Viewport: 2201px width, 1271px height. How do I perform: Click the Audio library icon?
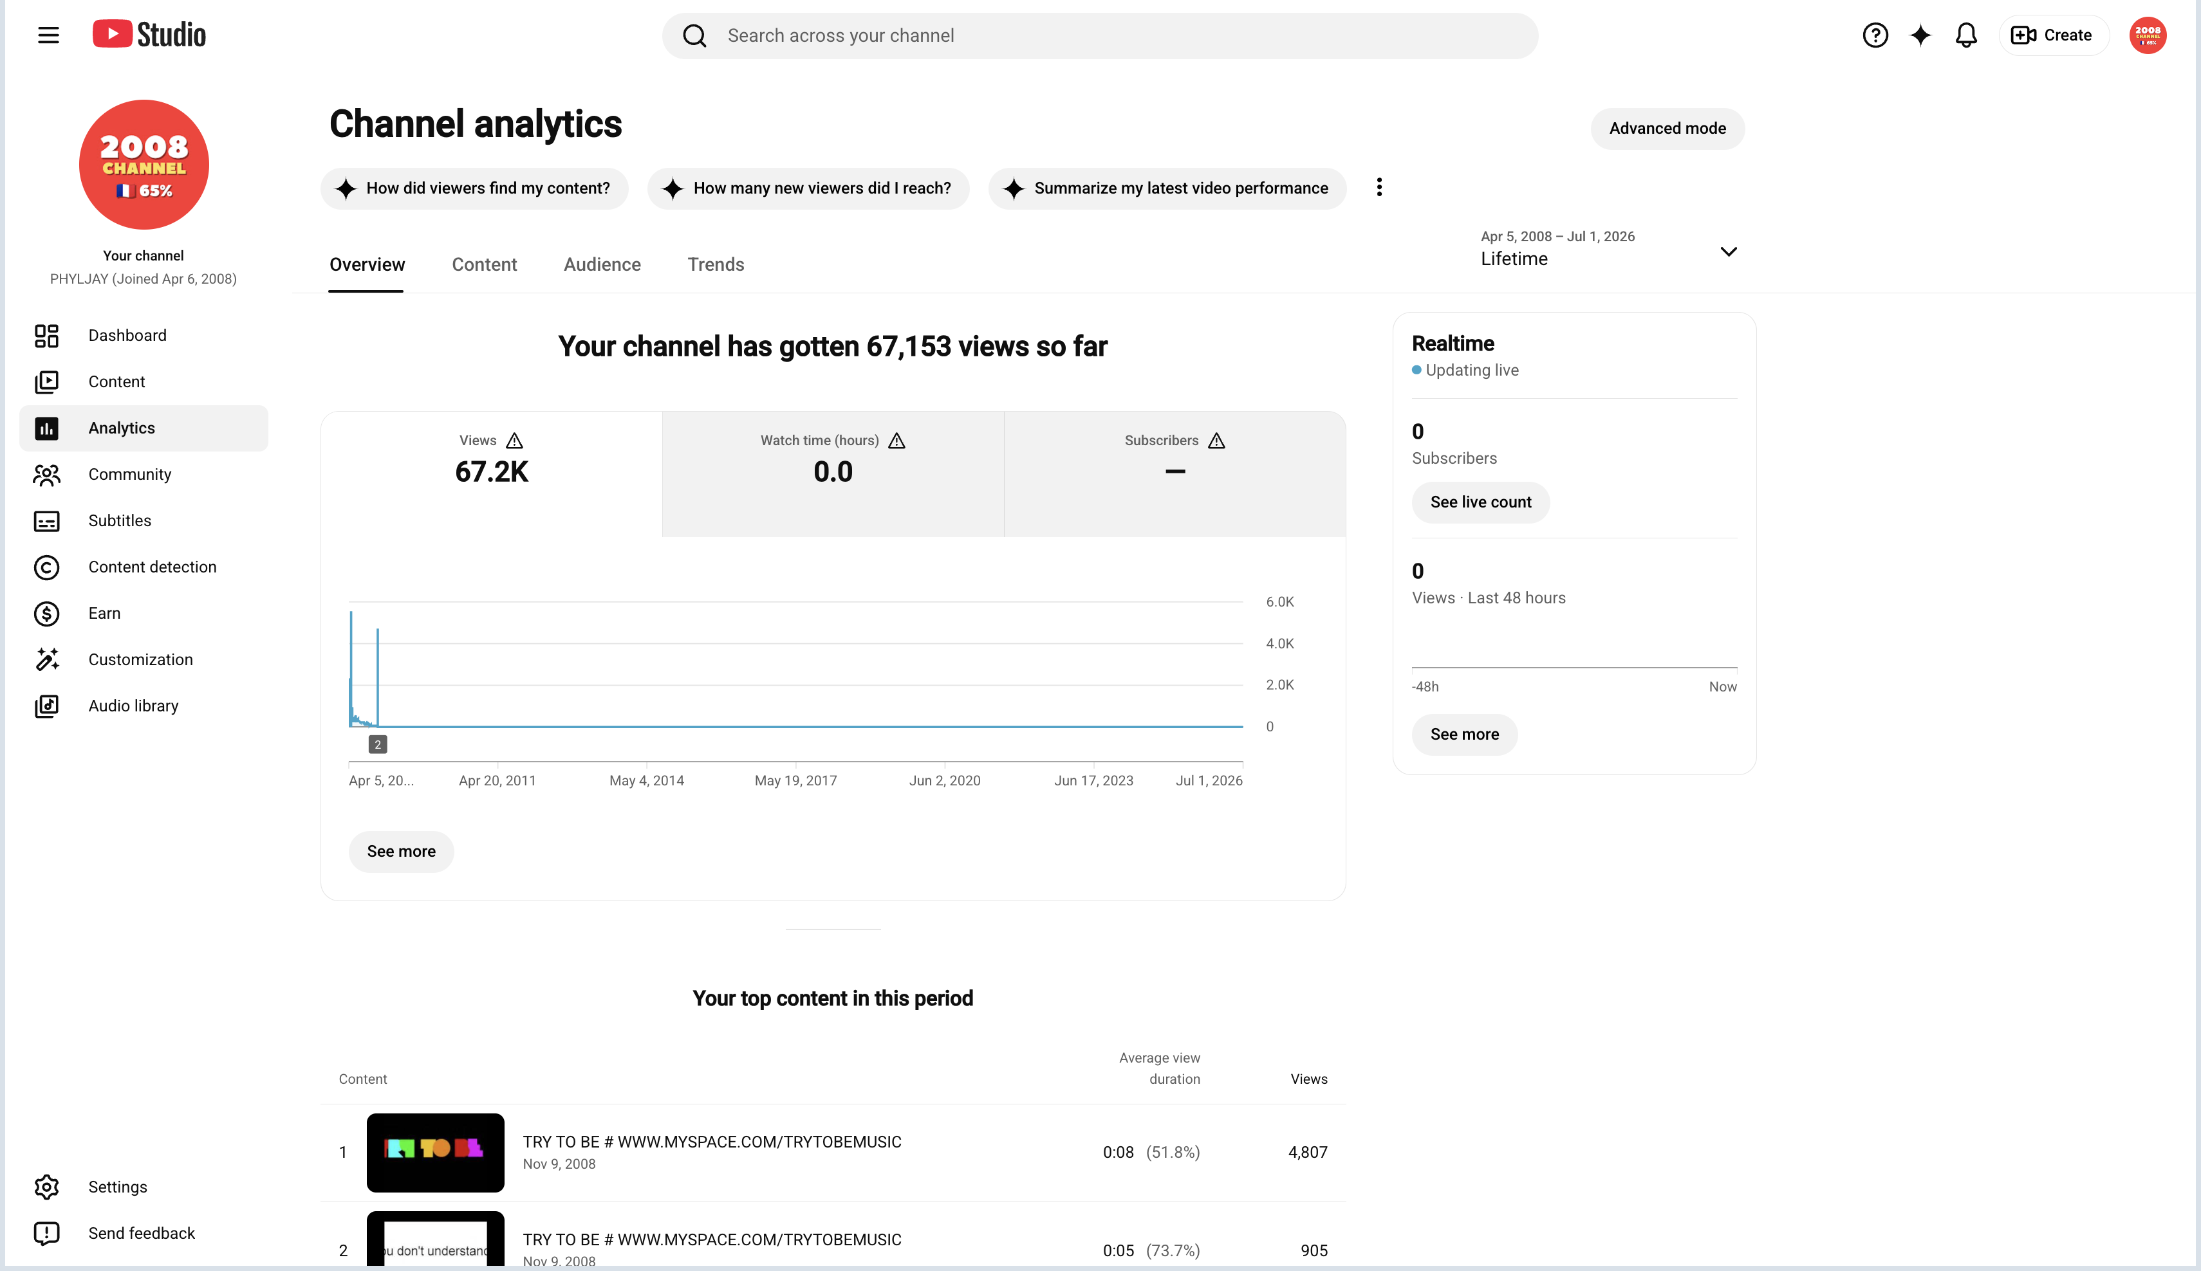pos(46,706)
